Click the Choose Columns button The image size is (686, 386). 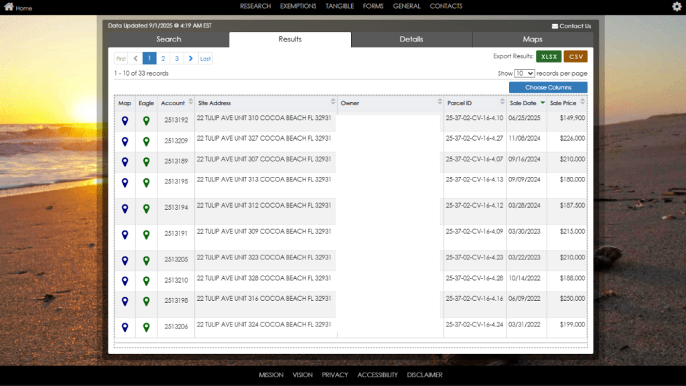click(x=548, y=87)
